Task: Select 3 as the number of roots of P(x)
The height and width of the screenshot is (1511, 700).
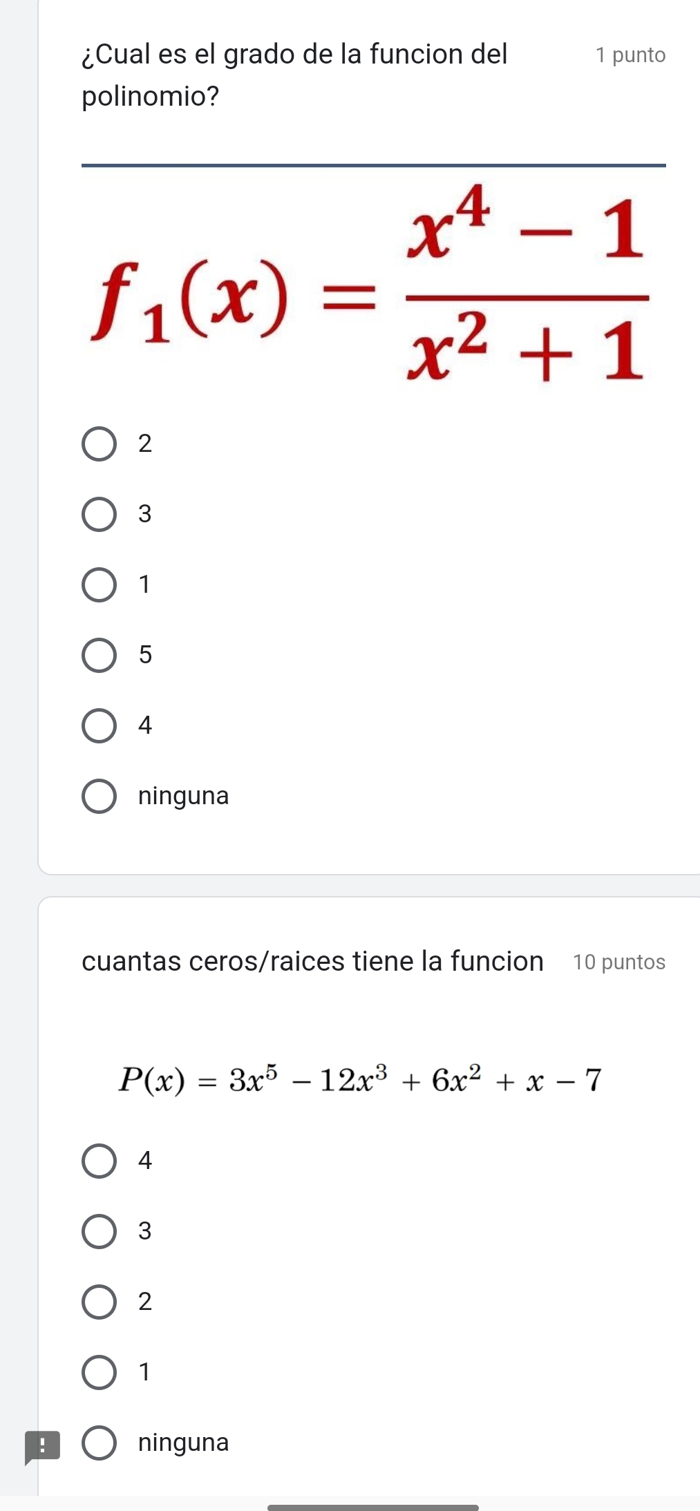Action: coord(100,1231)
